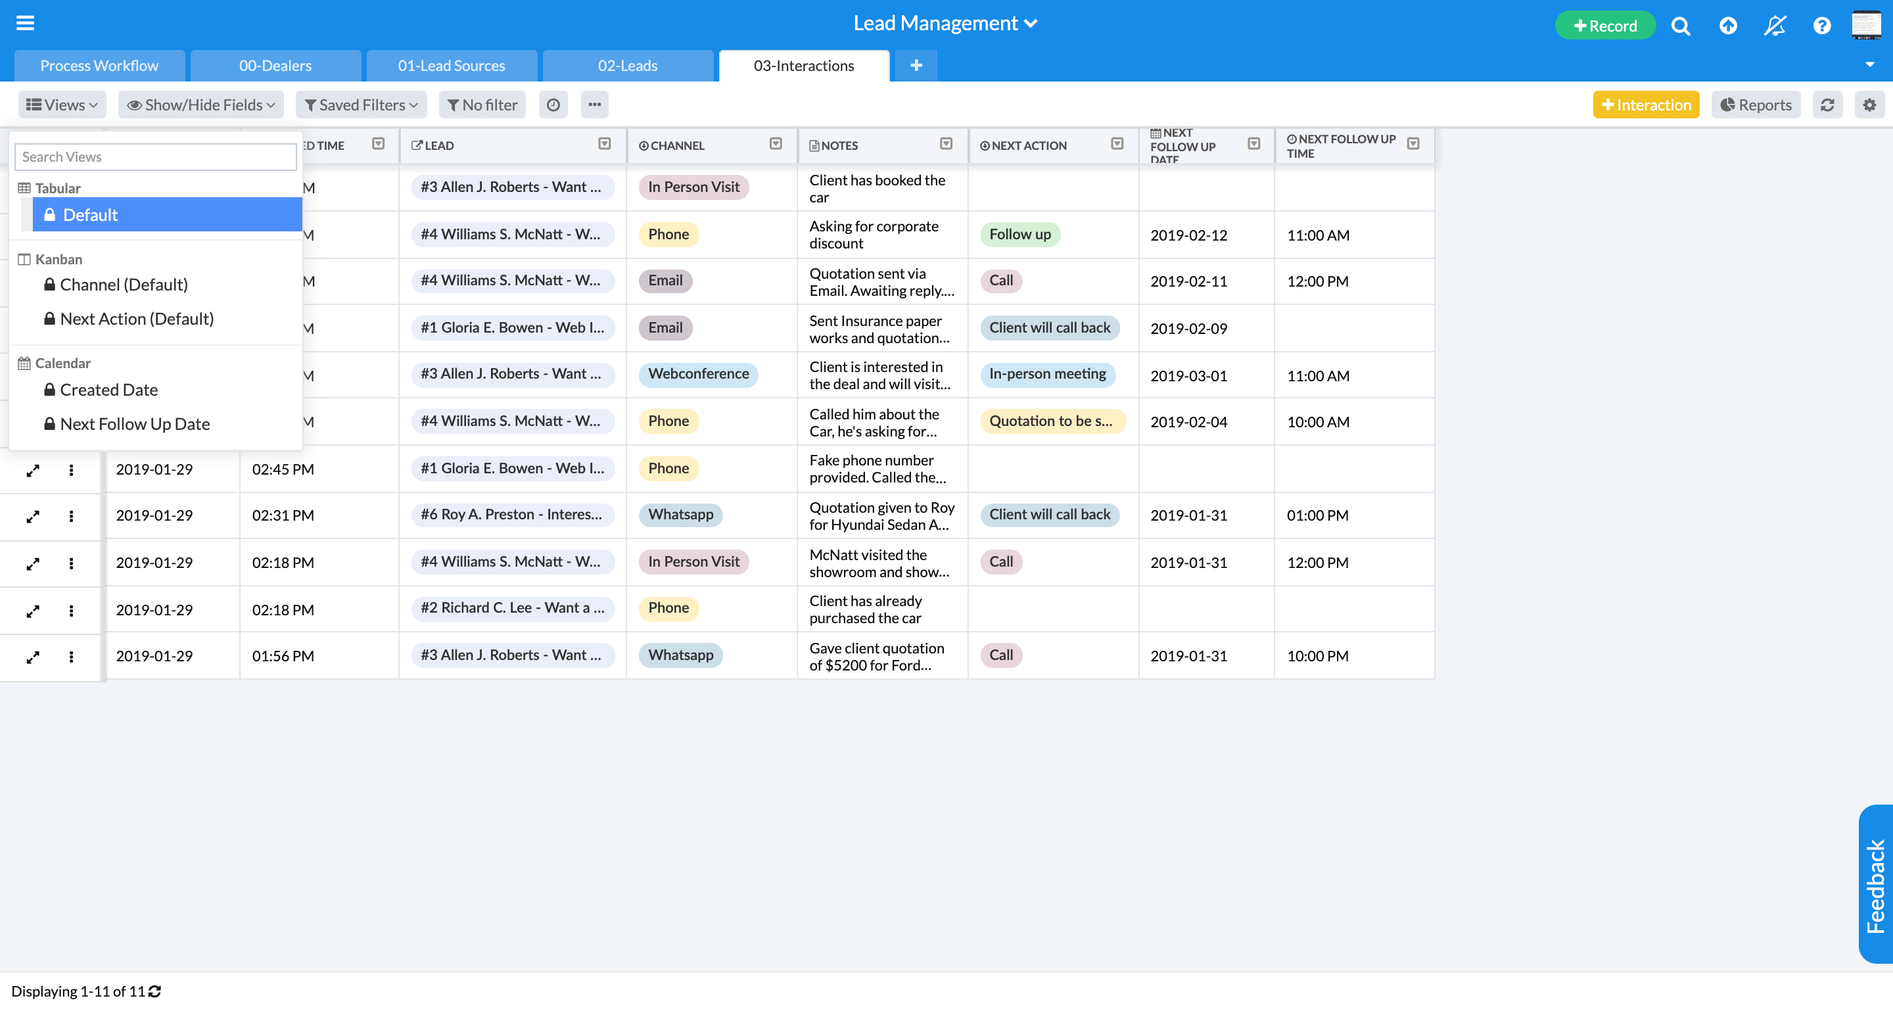
Task: Toggle the muted notifications bell
Action: point(1775,26)
